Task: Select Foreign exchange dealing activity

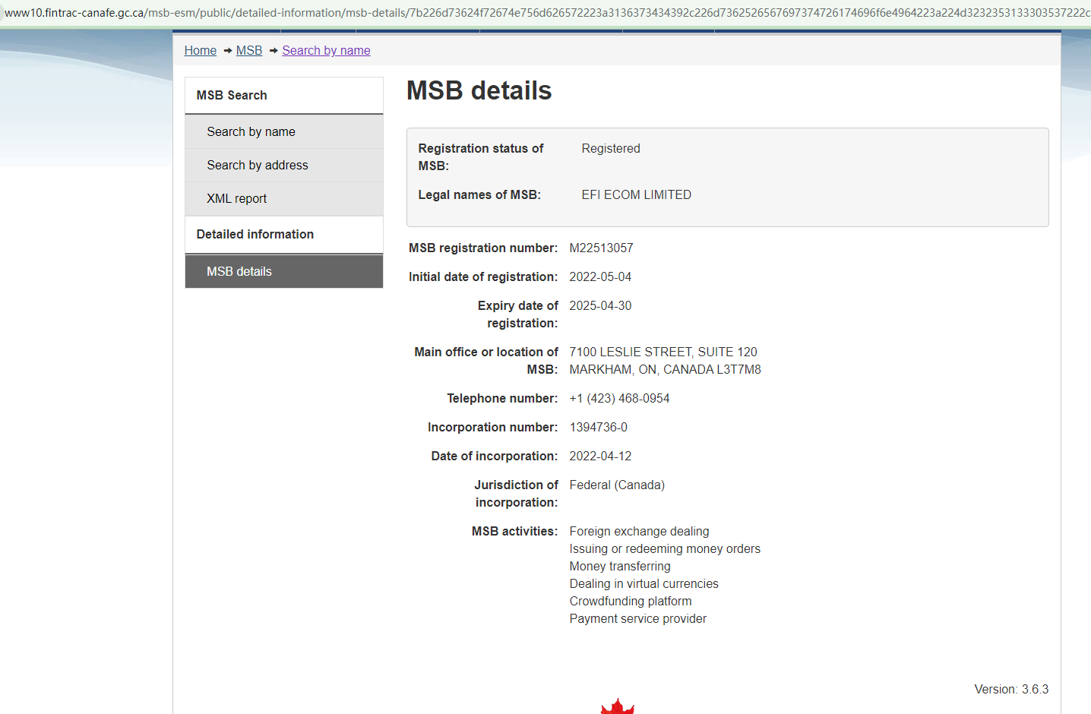Action: click(640, 531)
